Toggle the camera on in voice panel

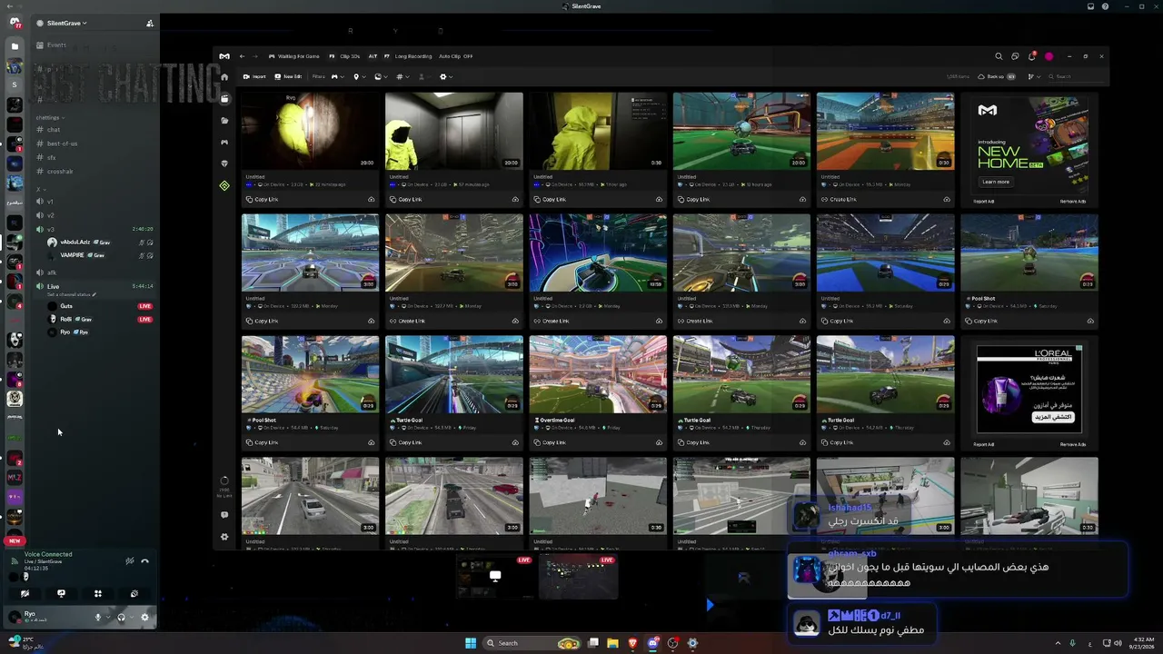(25, 593)
